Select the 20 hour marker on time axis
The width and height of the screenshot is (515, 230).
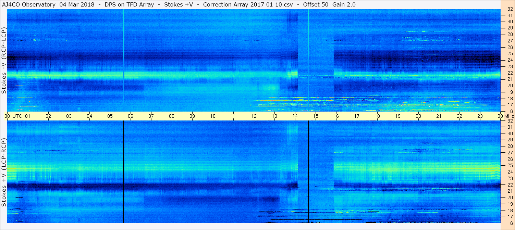(418, 116)
